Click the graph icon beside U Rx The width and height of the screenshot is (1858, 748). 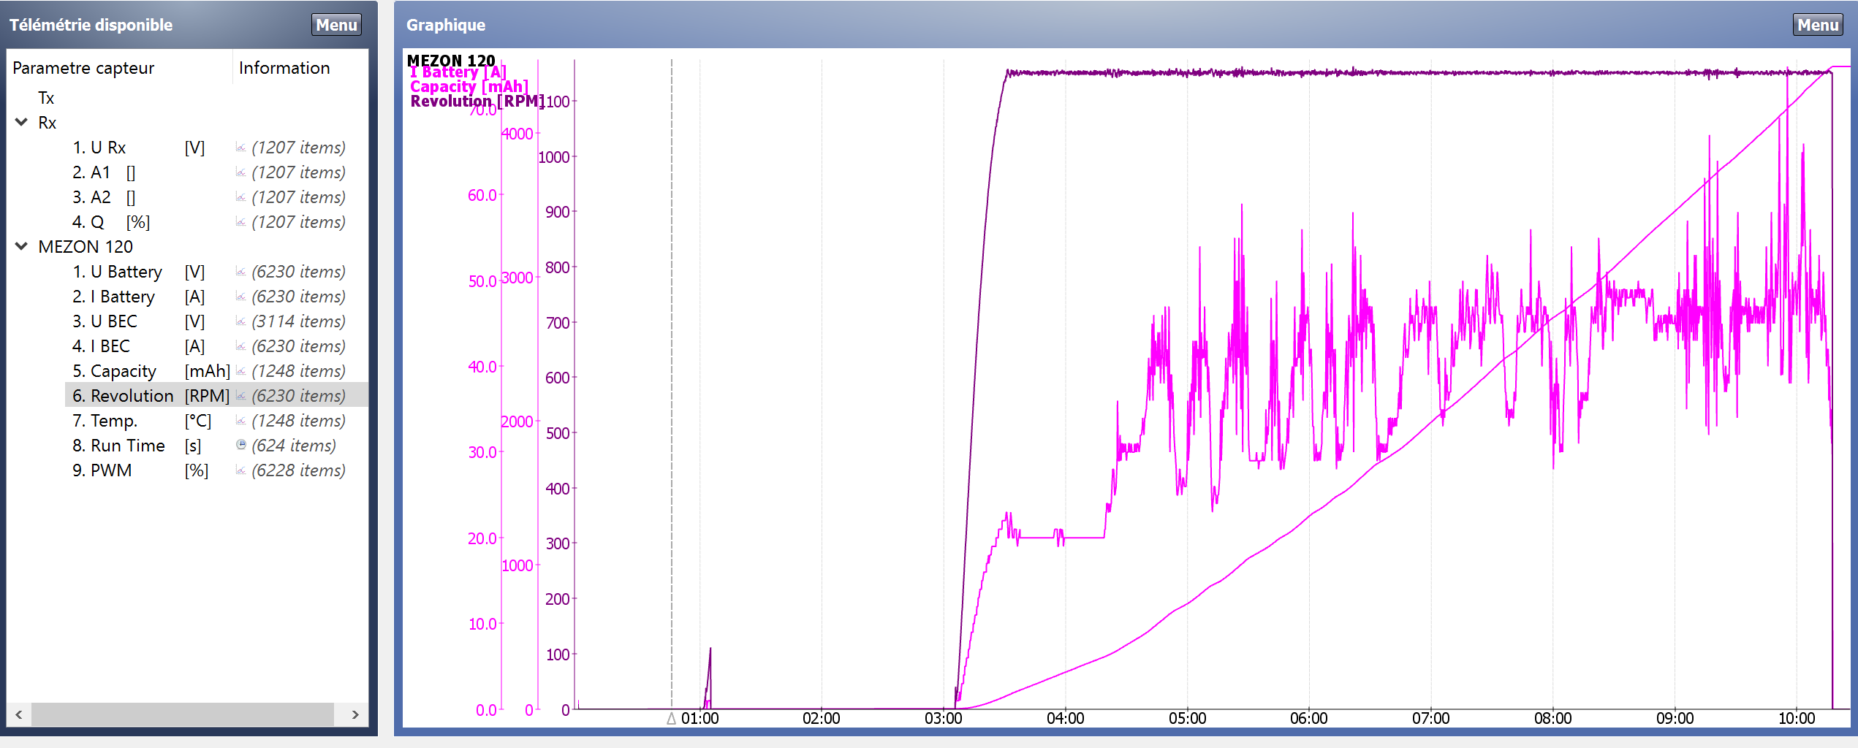(240, 148)
